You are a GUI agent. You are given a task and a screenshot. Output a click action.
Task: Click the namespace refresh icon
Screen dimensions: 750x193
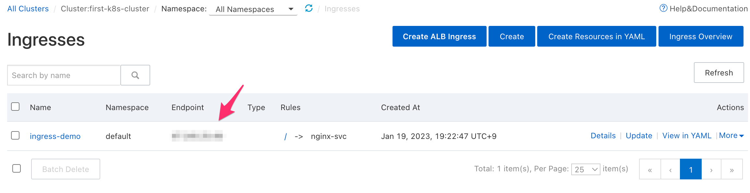[x=309, y=8]
